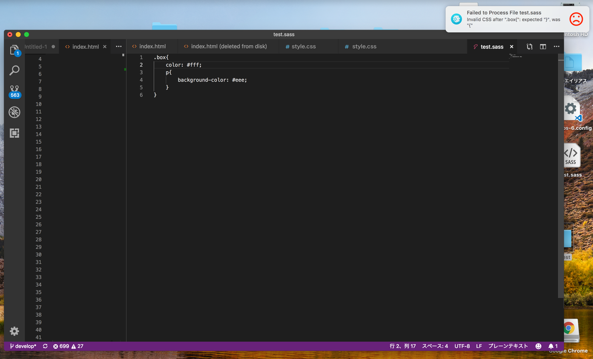Split the editor with the split icon
The image size is (593, 359).
pyautogui.click(x=543, y=47)
